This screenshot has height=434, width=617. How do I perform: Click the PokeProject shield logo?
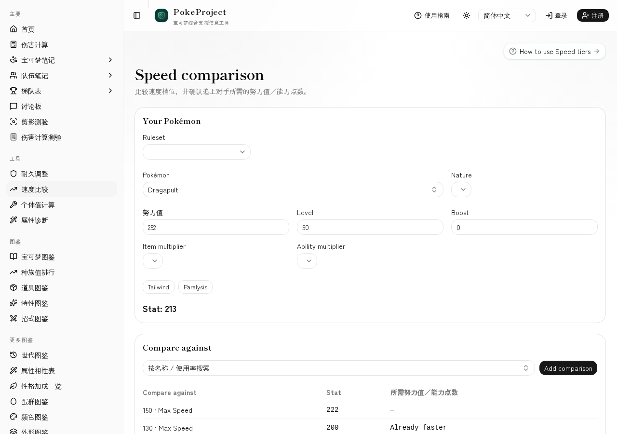[161, 15]
